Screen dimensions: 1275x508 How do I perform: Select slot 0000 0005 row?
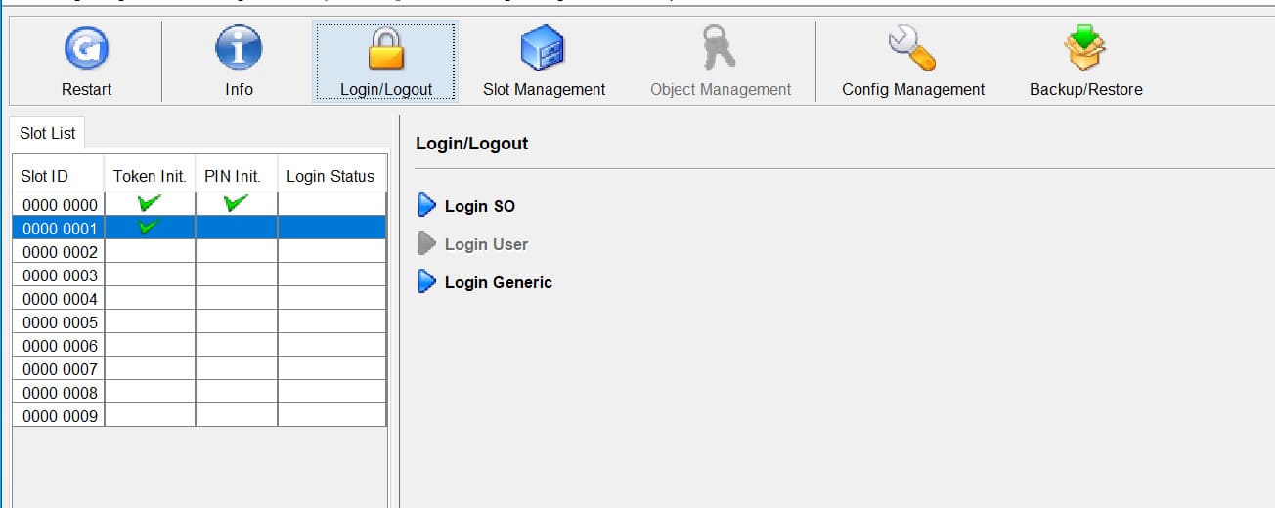199,321
